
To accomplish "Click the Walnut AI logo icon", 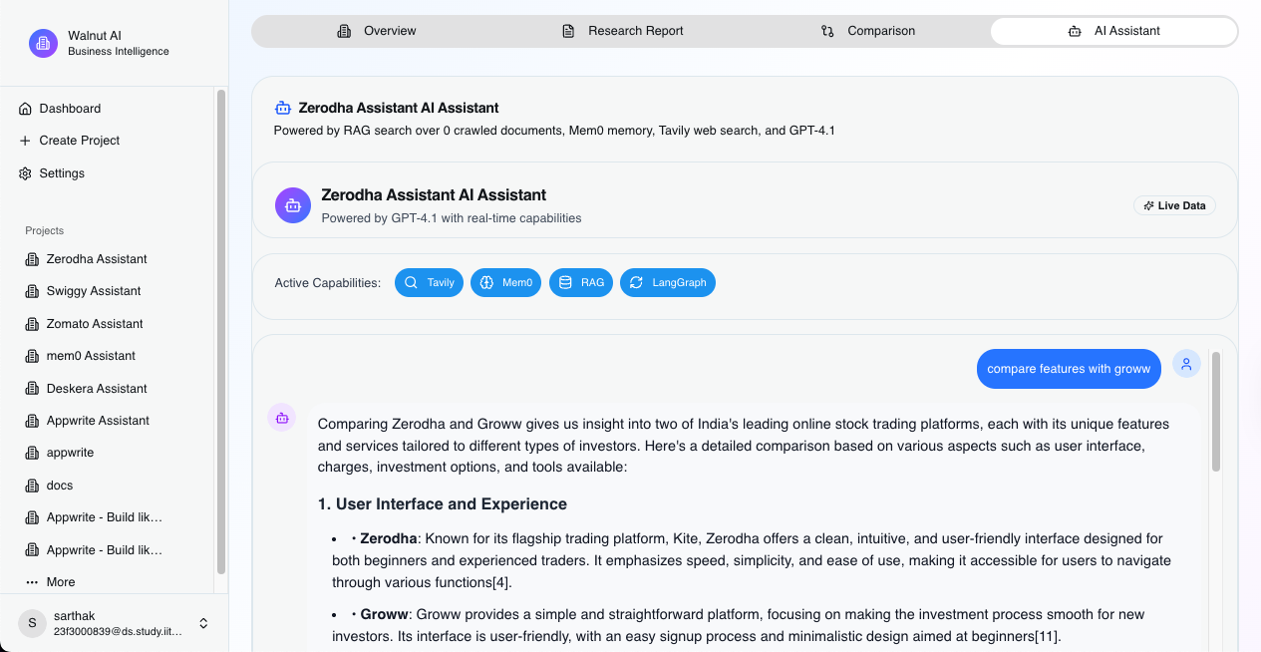I will coord(43,44).
